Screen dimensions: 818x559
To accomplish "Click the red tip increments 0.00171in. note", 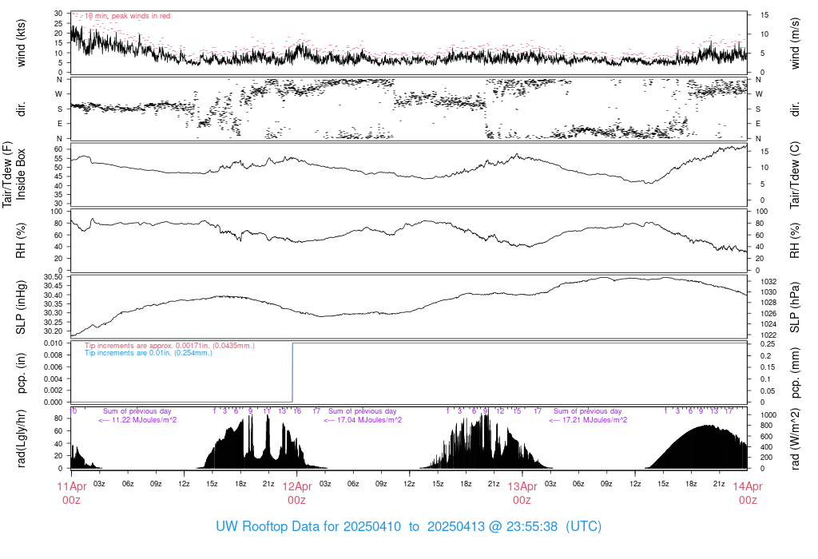I will pyautogui.click(x=169, y=346).
